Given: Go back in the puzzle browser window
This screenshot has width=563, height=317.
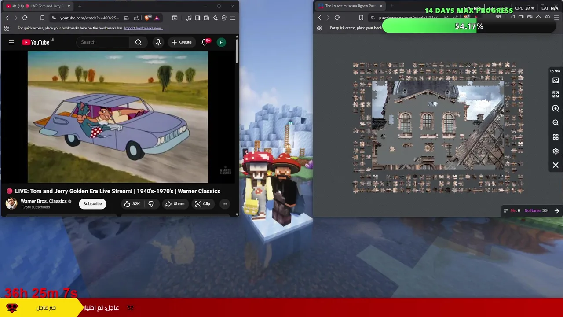Looking at the screenshot, I should [319, 18].
